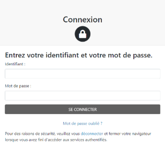165x150 pixels.
Task: Open the 'Mot de passe oublié ?' link
Action: pyautogui.click(x=82, y=124)
